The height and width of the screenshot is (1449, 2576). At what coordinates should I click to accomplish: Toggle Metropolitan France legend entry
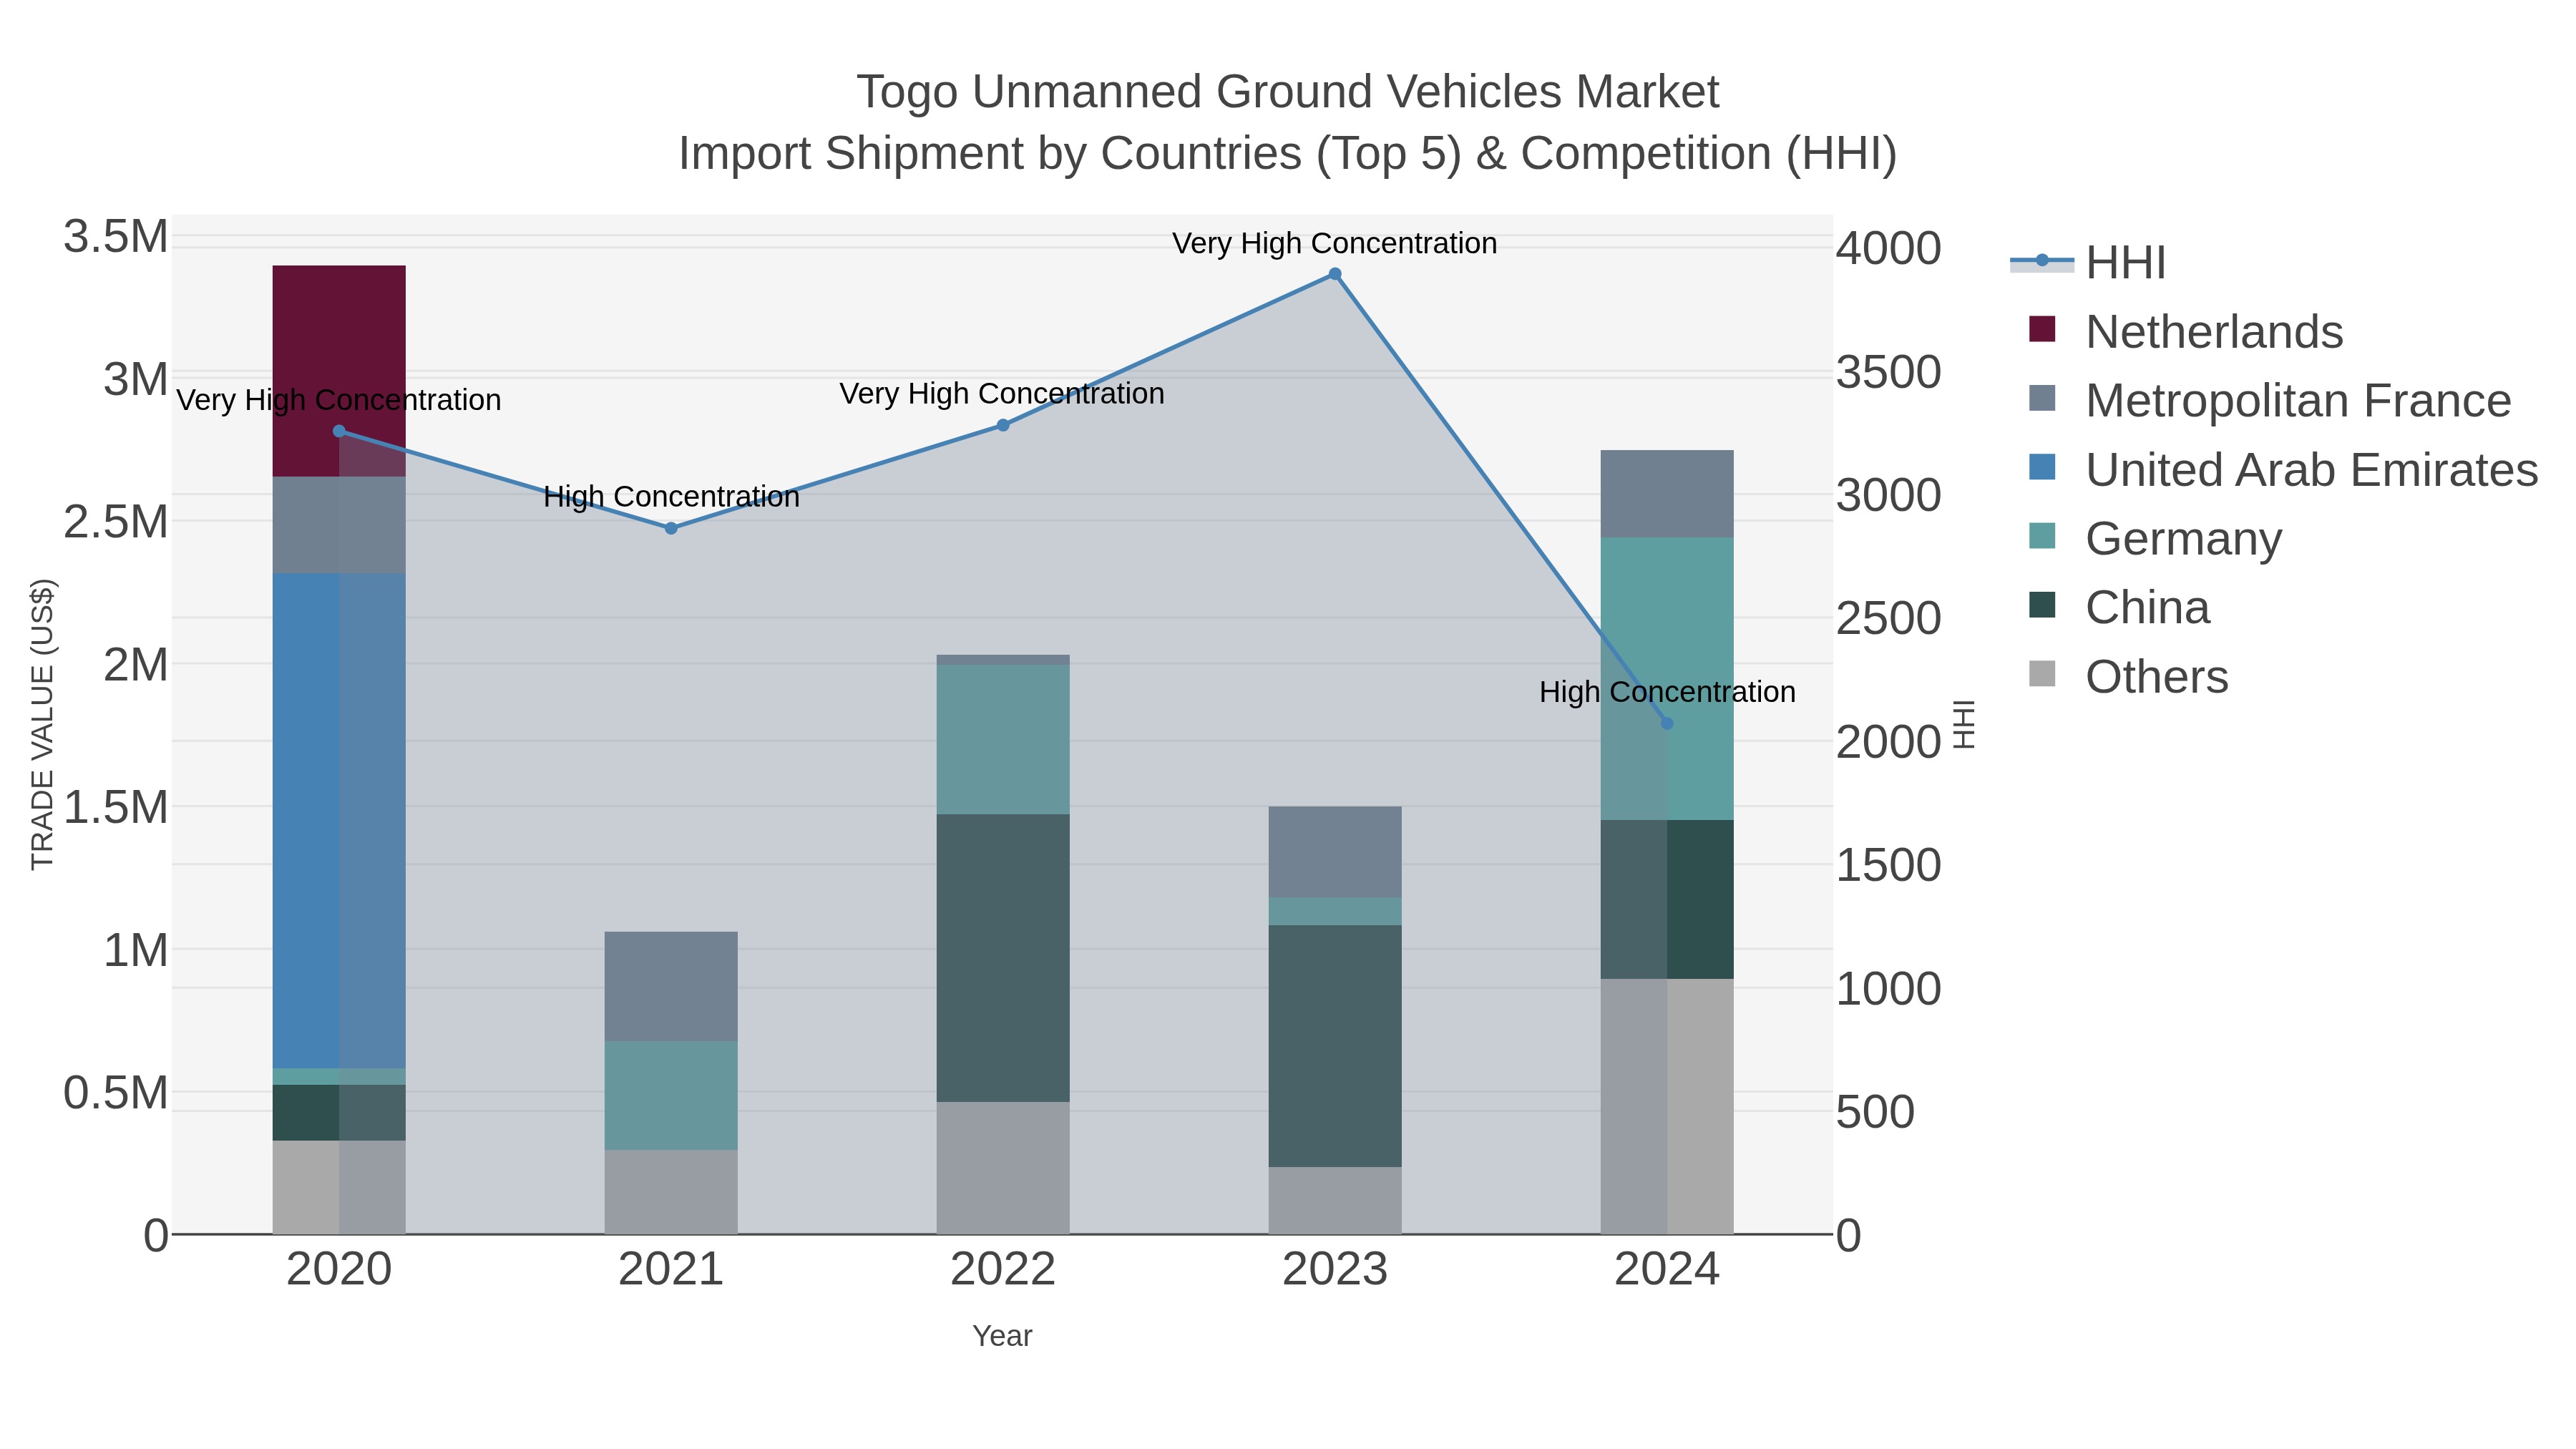(2270, 400)
